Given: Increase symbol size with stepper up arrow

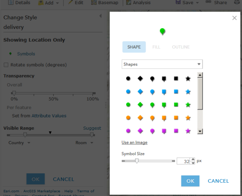Looking at the screenshot, I should coord(193,159).
